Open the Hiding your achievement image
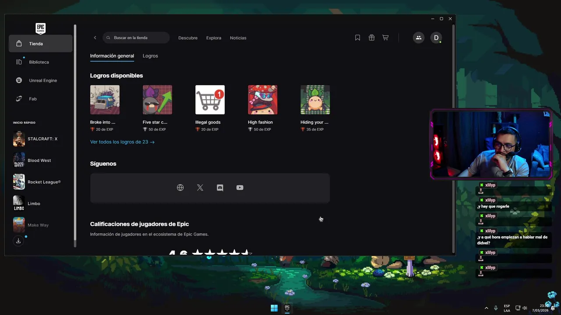This screenshot has height=315, width=561. 315,100
